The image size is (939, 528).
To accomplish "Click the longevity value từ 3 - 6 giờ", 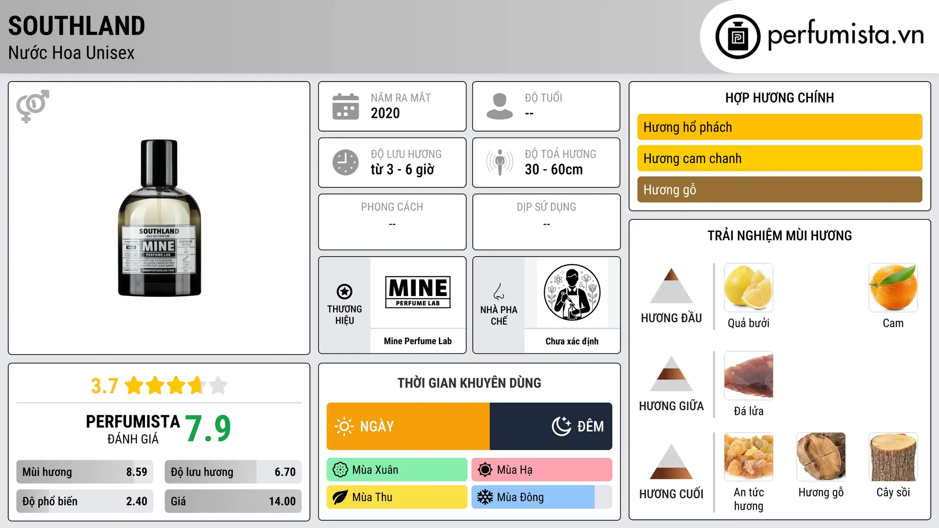I will pyautogui.click(x=402, y=170).
